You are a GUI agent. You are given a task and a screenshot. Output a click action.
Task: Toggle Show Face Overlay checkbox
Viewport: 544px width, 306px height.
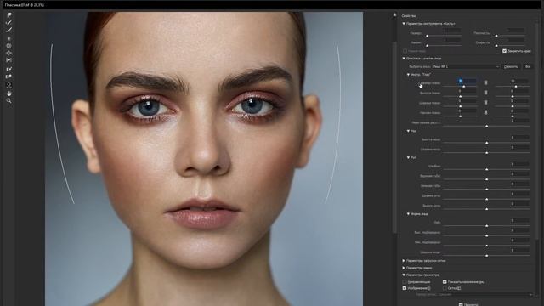[445, 282]
